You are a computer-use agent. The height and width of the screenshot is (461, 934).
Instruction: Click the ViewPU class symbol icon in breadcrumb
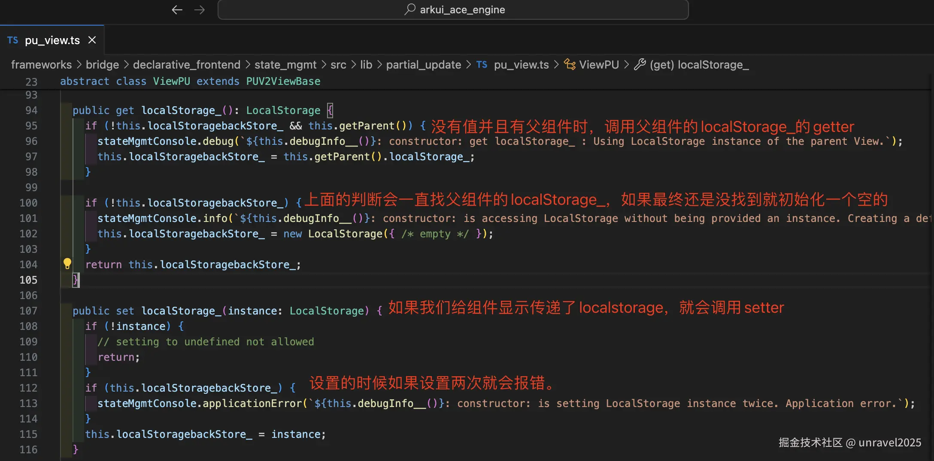click(570, 65)
